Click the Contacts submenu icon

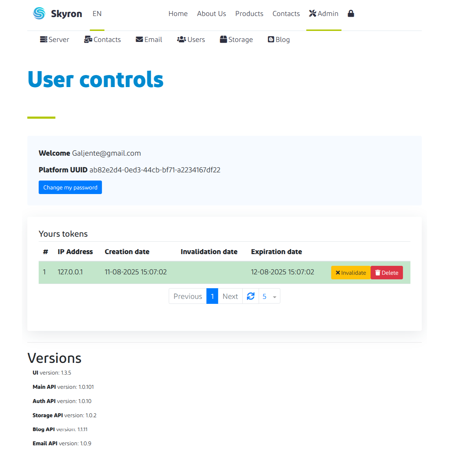(88, 39)
